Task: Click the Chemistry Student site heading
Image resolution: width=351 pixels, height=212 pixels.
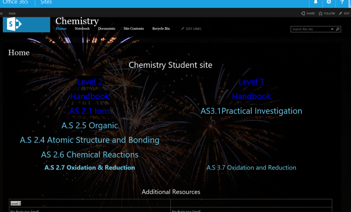Action: pos(170,65)
